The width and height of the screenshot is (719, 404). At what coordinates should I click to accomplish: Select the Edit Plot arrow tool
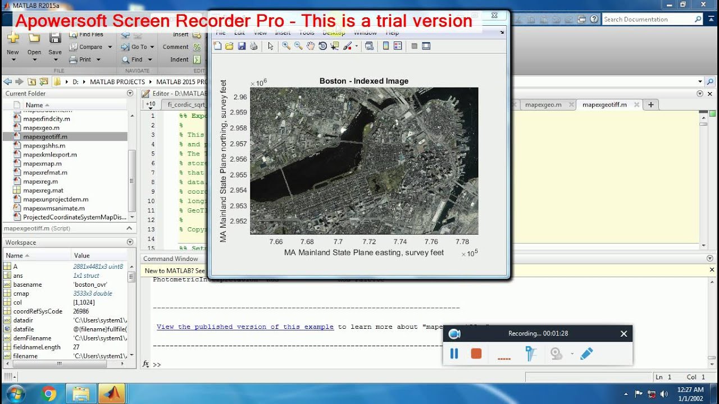[270, 46]
